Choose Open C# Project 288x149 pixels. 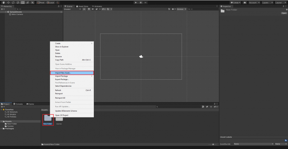[72, 115]
